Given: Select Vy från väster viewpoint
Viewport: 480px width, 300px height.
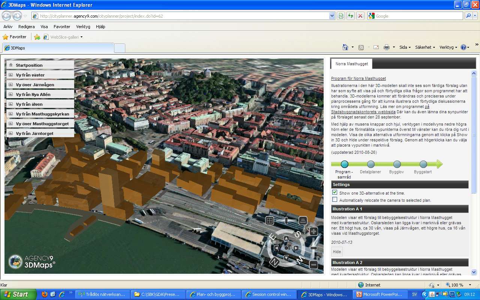Looking at the screenshot, I should click(40, 75).
